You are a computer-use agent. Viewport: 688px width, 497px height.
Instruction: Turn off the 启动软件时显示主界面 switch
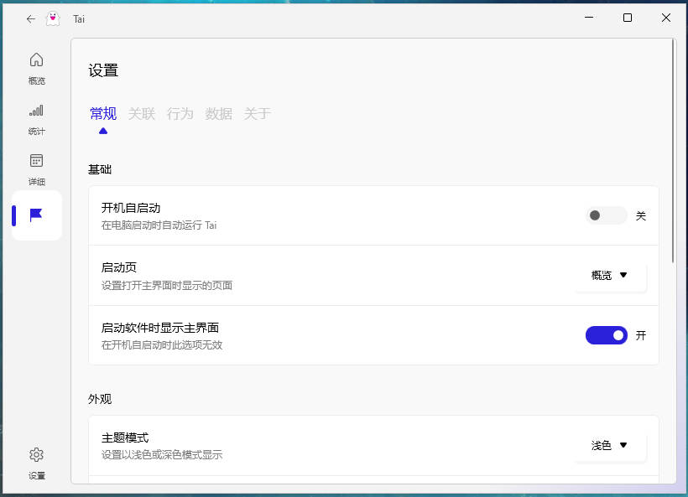(606, 335)
